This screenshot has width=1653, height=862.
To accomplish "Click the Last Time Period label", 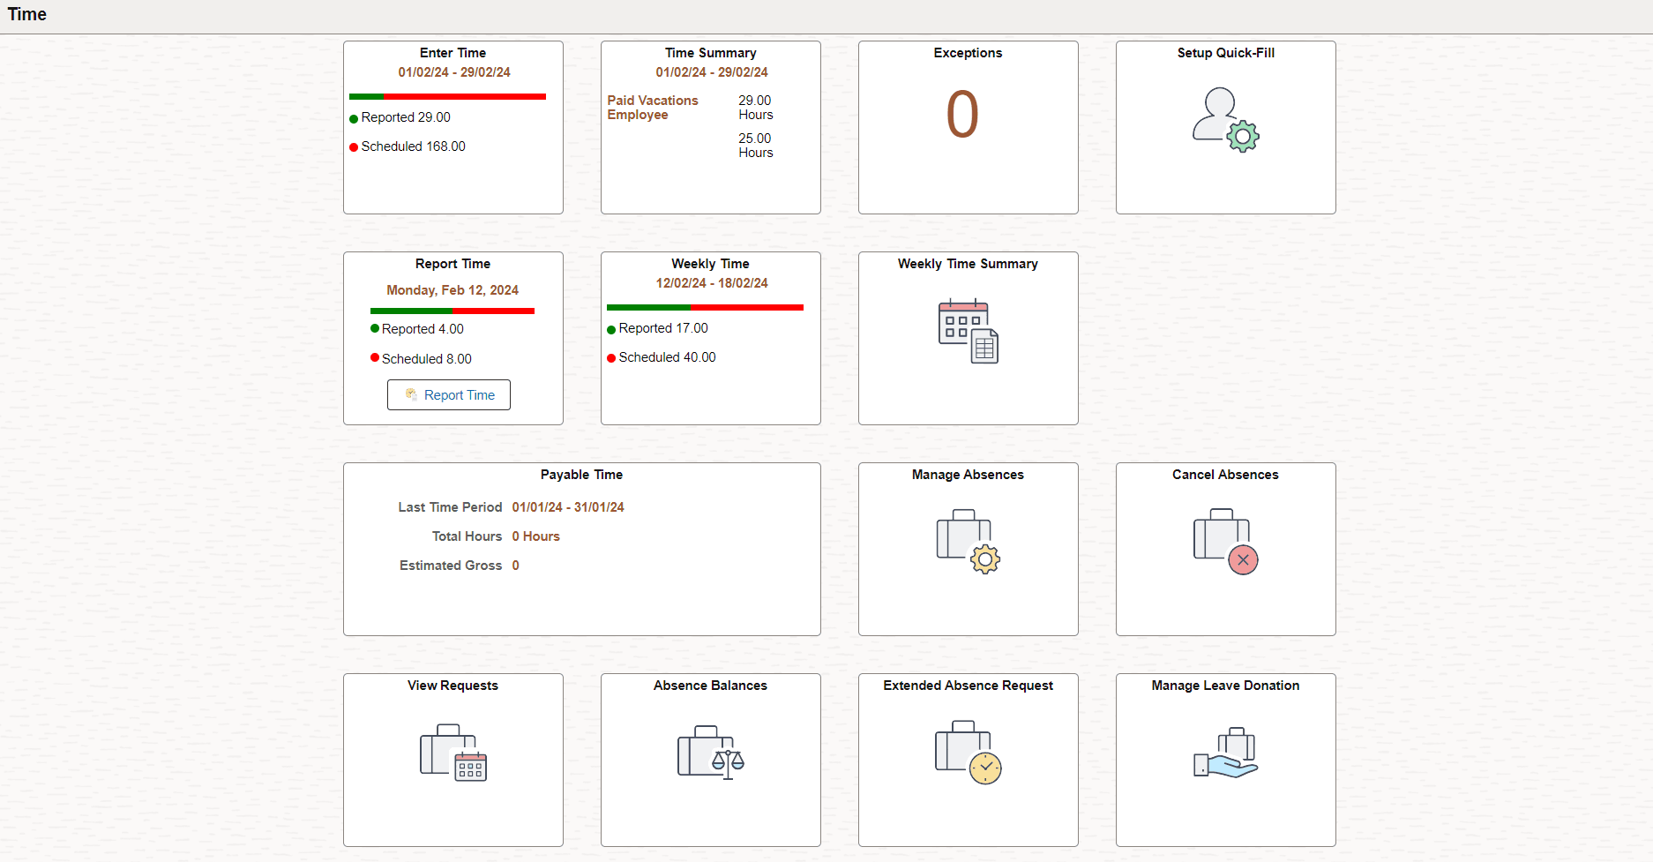I will pyautogui.click(x=450, y=507).
